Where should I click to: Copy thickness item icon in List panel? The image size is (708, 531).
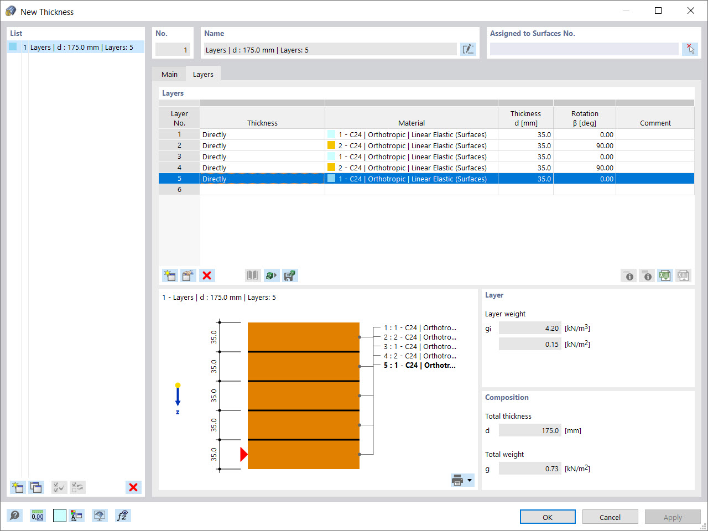pos(36,487)
